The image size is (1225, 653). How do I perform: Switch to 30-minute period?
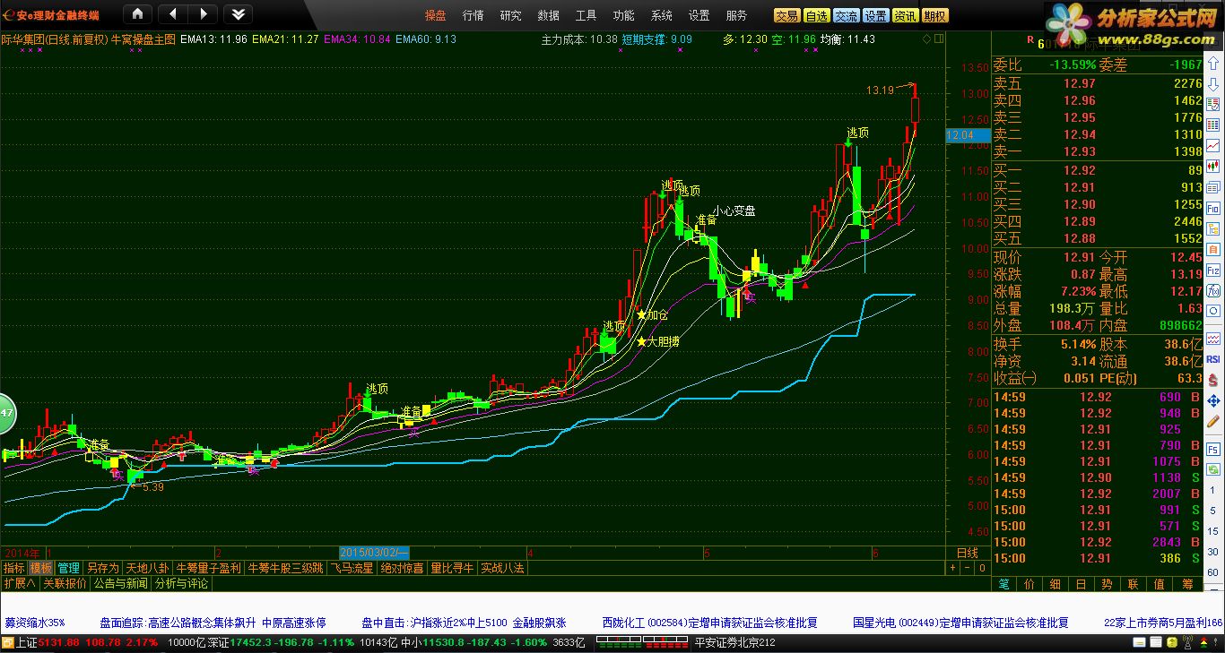pos(1213,552)
